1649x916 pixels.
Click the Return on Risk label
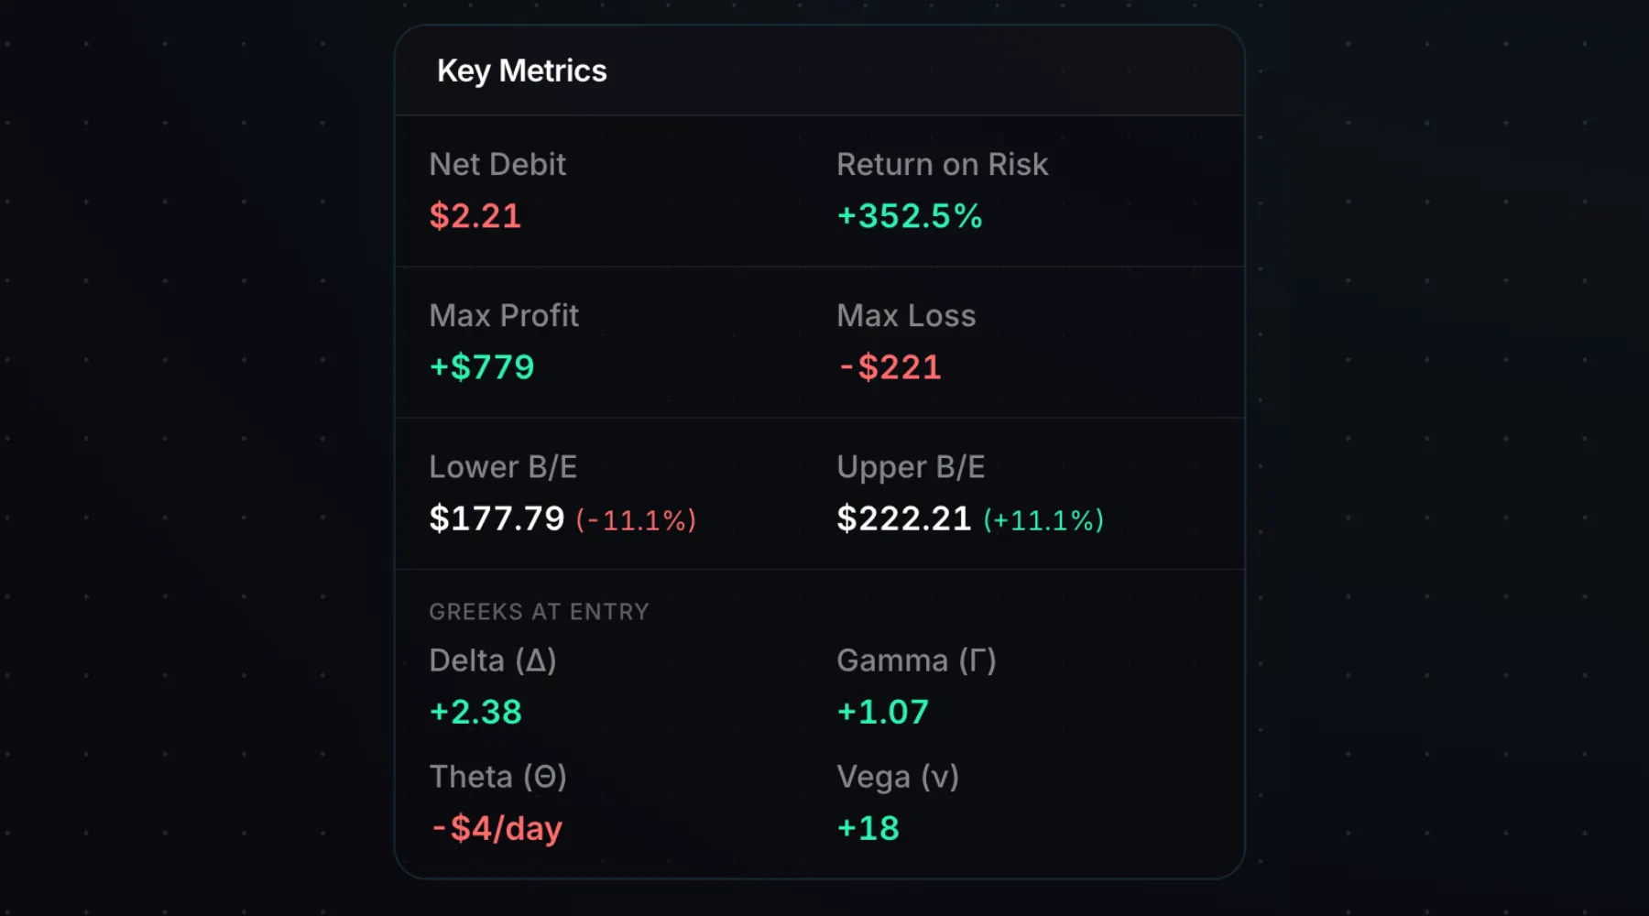942,164
